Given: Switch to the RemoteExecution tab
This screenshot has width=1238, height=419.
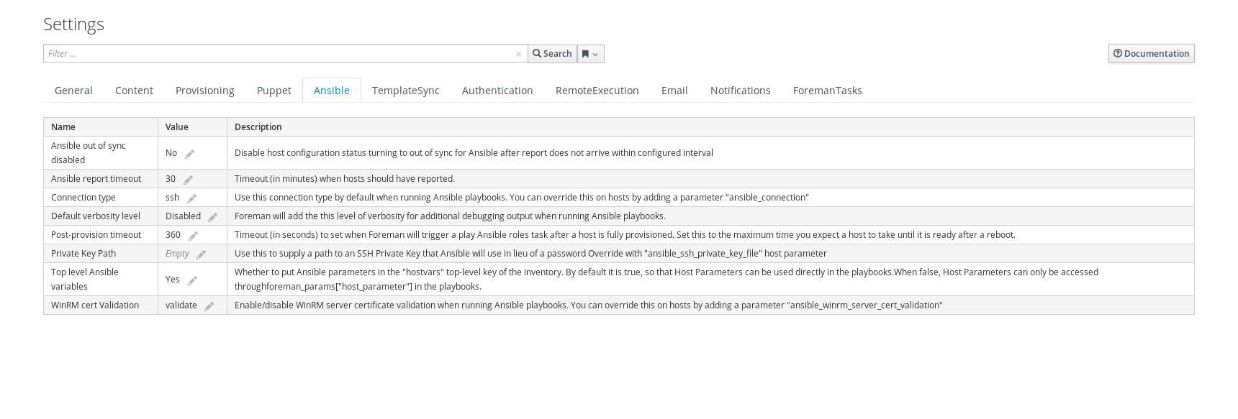Looking at the screenshot, I should [x=597, y=91].
